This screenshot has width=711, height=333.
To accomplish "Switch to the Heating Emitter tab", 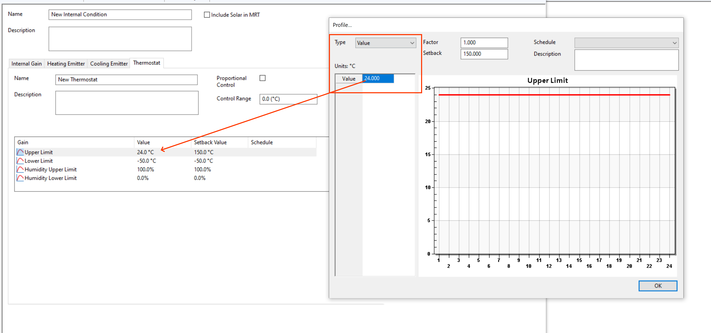I will [66, 64].
